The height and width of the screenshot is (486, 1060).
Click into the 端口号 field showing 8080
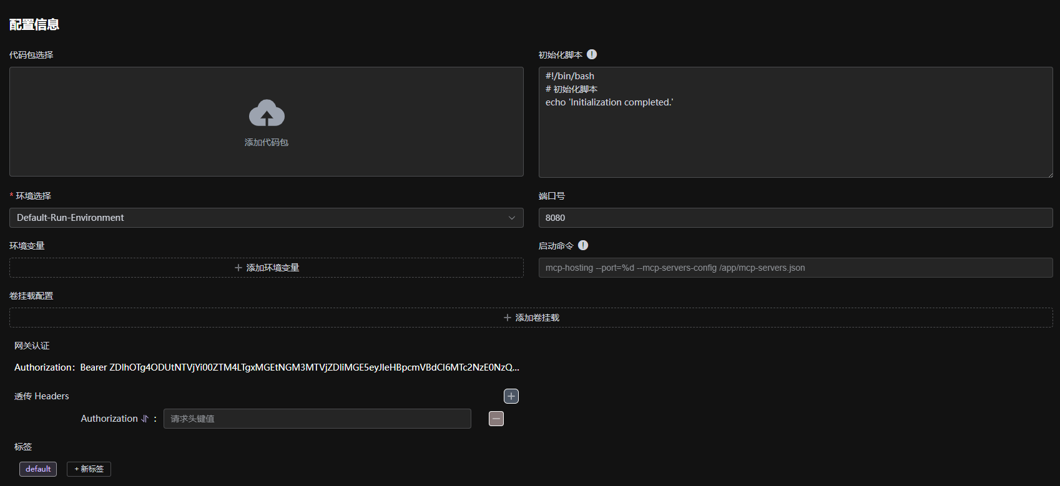point(795,218)
